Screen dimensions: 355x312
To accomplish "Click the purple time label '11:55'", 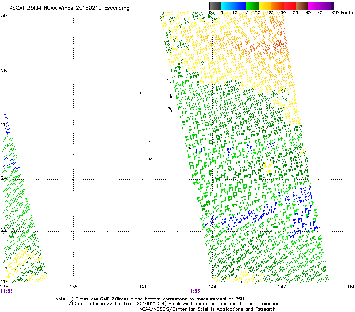I will click(194, 291).
